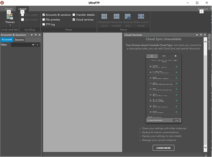Enable the File preview view
212x157 pixels.
pyautogui.click(x=43, y=19)
